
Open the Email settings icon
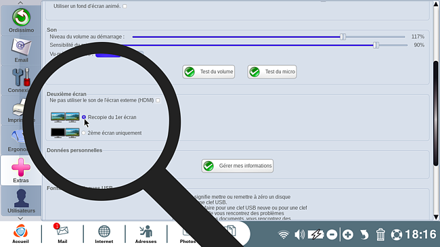click(21, 50)
